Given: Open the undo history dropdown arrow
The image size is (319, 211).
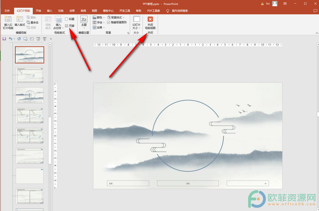Looking at the screenshot, I should click(14, 39).
